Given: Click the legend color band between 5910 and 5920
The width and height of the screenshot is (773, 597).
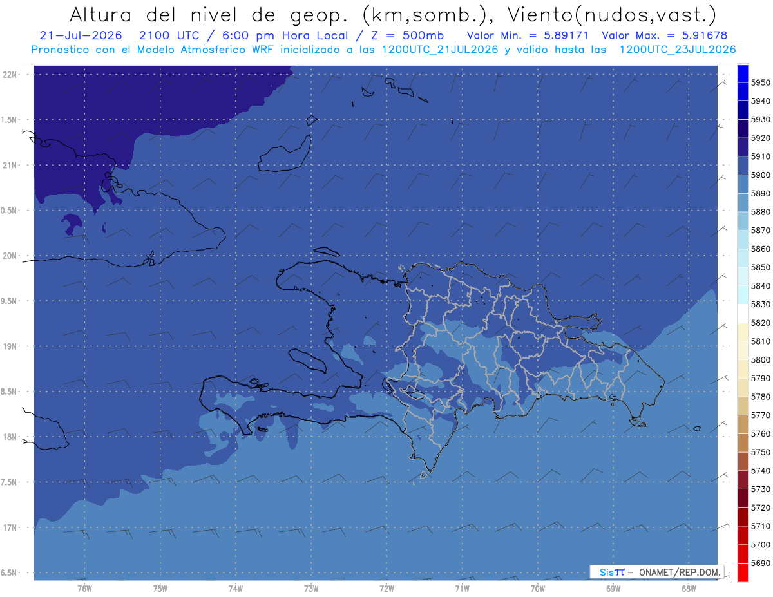Looking at the screenshot, I should coord(743,147).
